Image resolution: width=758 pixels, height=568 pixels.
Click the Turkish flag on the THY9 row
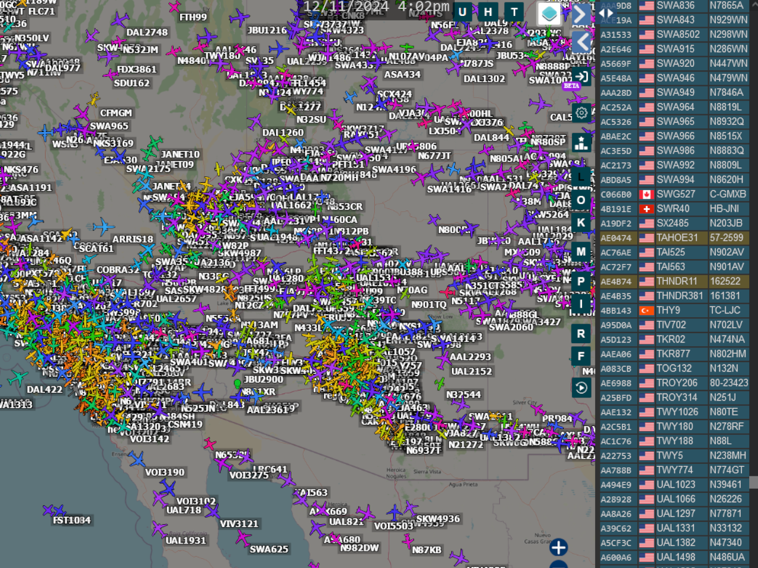[x=646, y=311]
